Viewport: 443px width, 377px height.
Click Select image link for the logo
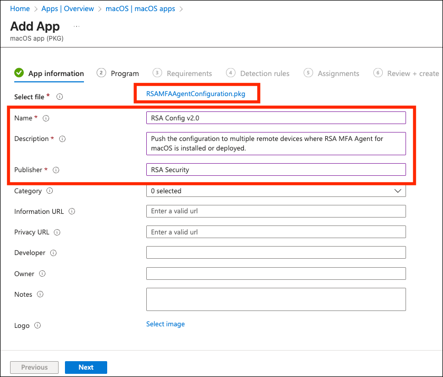click(x=165, y=324)
